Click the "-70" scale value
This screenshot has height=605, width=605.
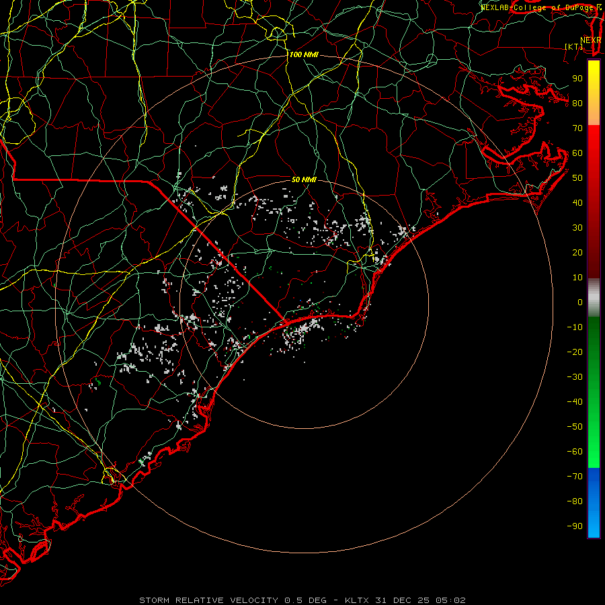pos(575,477)
